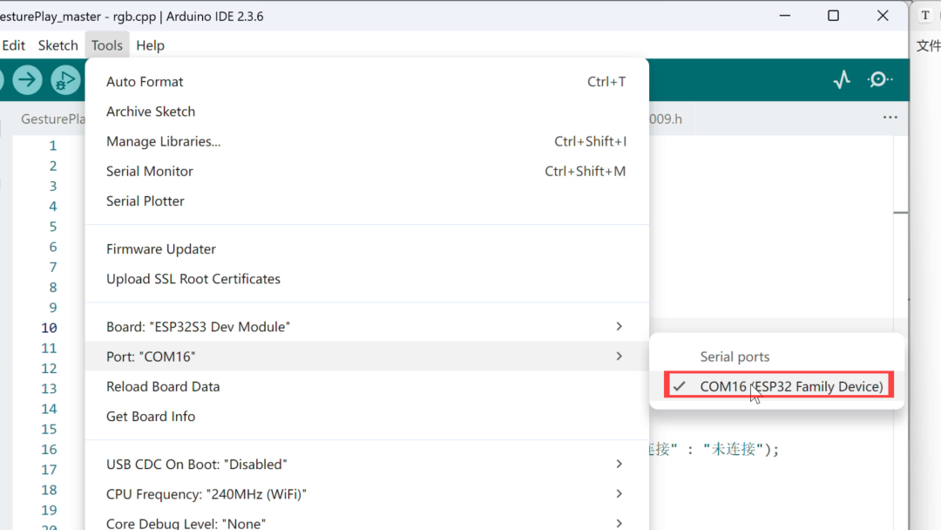Open Firmware Updater
The image size is (941, 530).
[x=367, y=249]
